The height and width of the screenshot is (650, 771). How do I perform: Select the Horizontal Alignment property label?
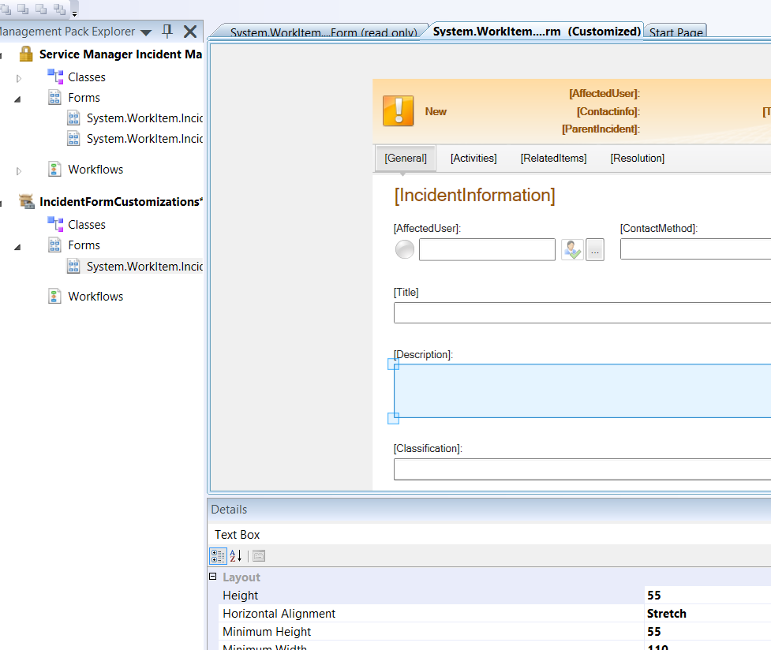(279, 613)
